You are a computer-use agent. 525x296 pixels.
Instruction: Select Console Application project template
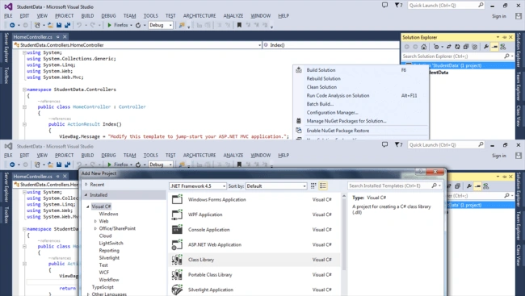(255, 229)
